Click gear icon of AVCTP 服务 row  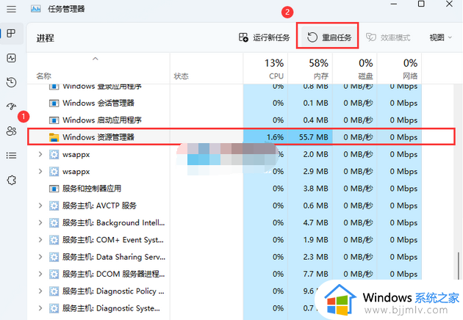coord(54,206)
